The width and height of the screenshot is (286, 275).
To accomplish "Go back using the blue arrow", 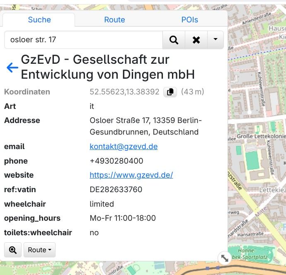I will (x=12, y=68).
